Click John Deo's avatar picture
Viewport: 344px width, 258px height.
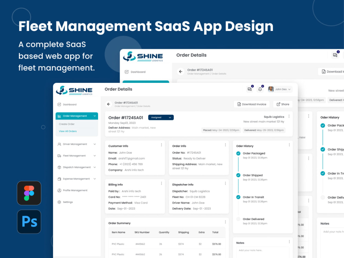[x=271, y=89]
